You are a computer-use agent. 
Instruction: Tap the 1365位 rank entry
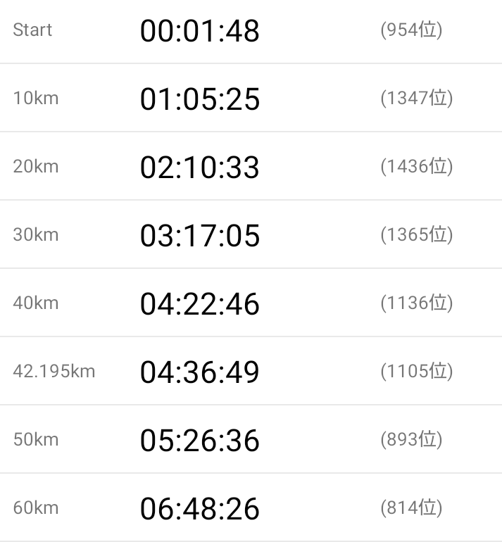[416, 234]
